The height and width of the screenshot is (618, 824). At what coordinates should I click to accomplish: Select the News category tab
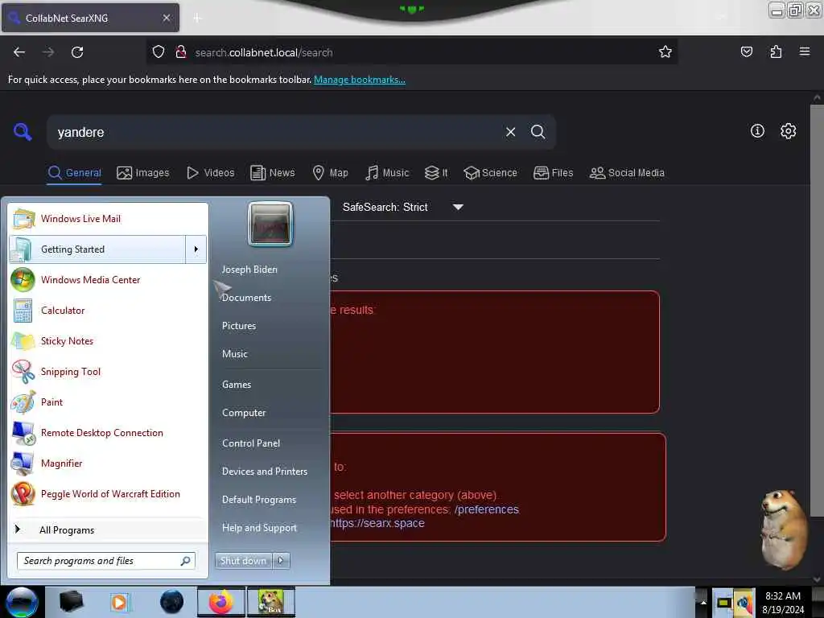click(x=272, y=173)
